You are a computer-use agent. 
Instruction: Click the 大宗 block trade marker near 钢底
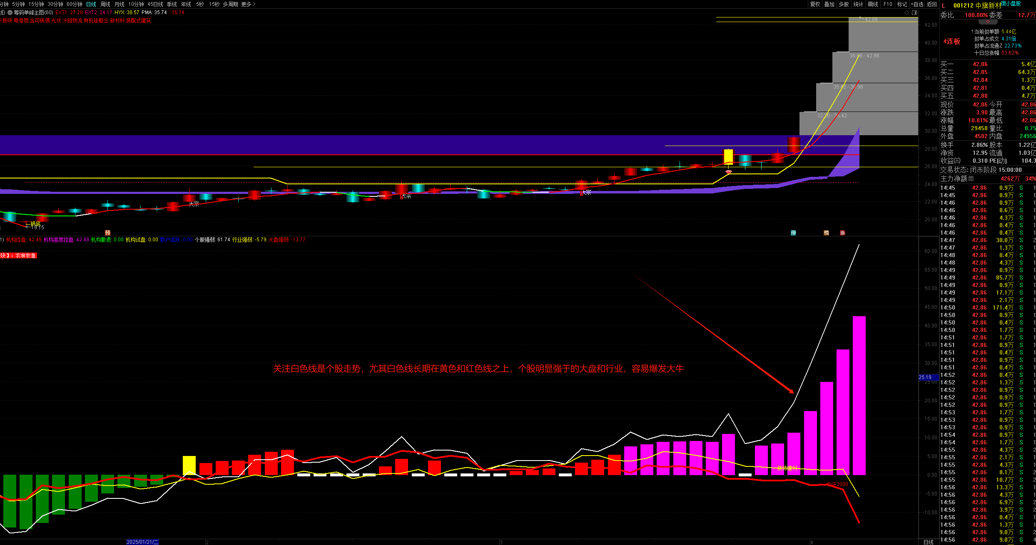(x=194, y=204)
